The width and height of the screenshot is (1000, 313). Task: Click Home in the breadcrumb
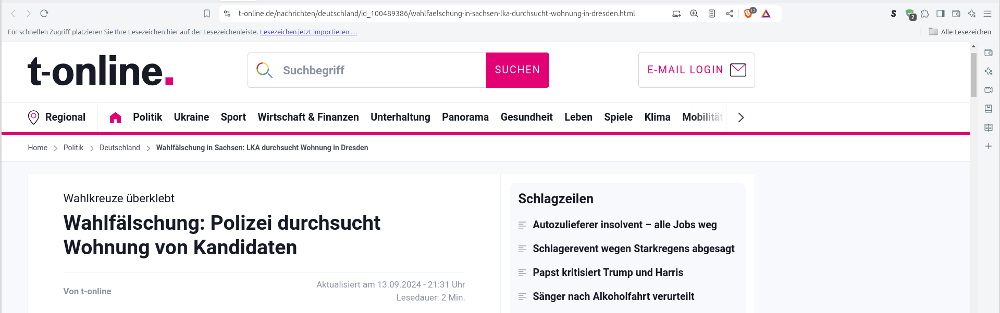tap(38, 148)
